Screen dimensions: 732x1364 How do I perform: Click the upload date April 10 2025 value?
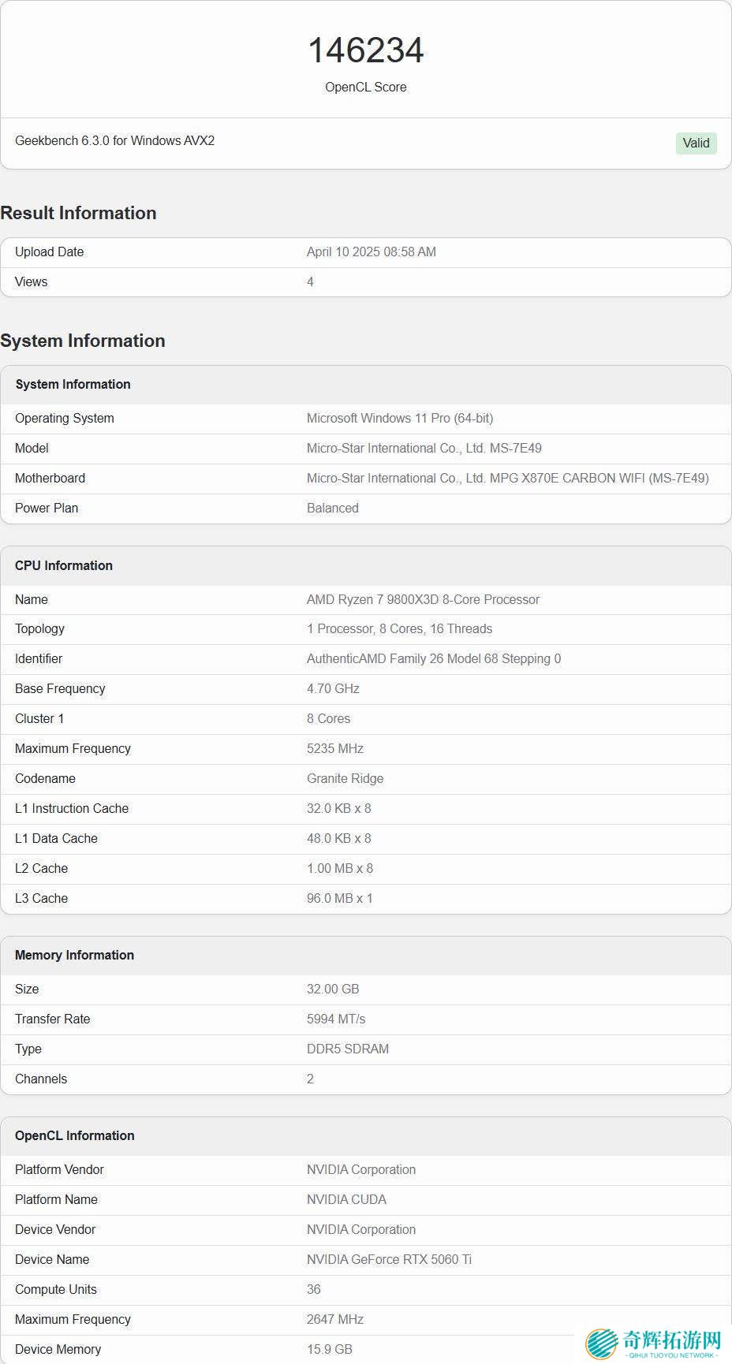[371, 252]
